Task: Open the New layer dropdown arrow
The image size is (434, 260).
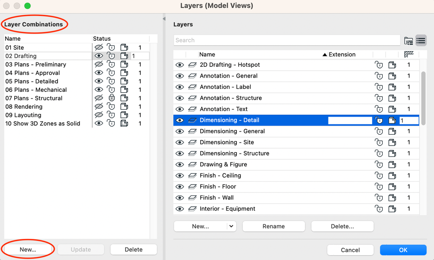Action: click(231, 226)
